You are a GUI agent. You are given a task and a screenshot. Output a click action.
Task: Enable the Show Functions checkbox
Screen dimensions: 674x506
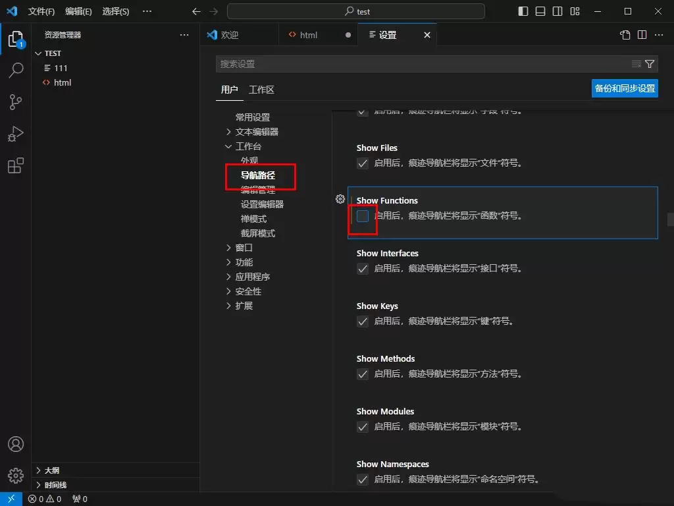[x=363, y=215]
